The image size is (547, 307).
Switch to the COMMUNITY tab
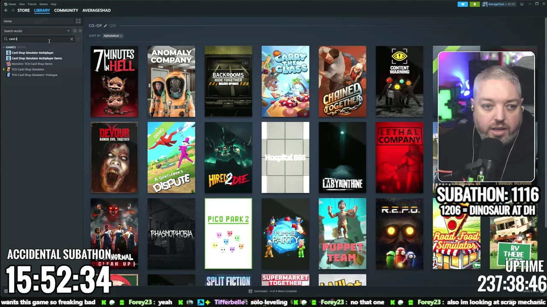tap(66, 10)
